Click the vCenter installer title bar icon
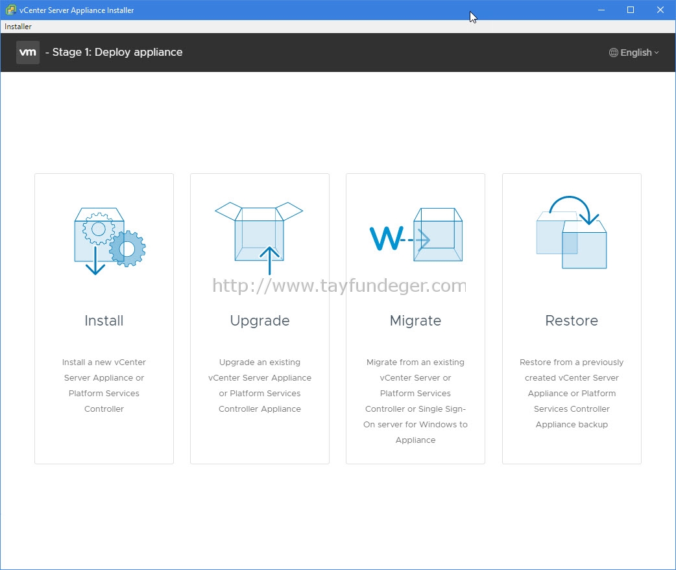Screen dimensions: 676x570 coord(11,10)
